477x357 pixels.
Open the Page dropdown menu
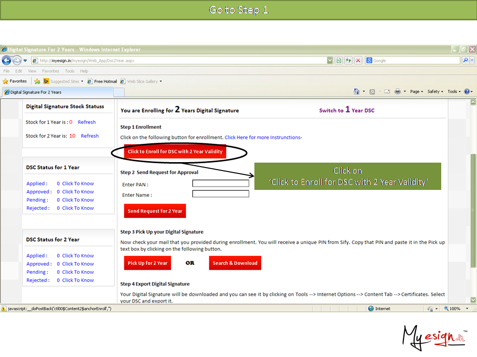tap(416, 92)
